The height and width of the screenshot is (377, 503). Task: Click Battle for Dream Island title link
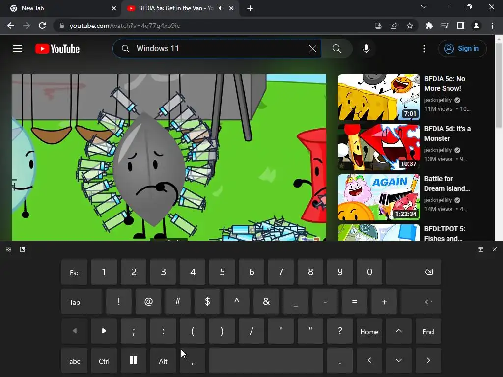coord(447,184)
